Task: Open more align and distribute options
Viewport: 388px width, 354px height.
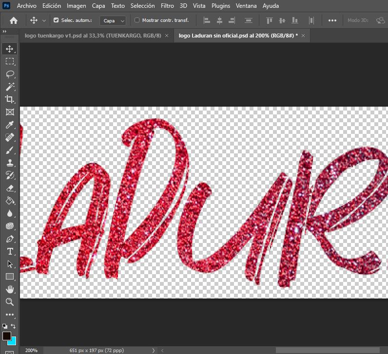Action: coord(332,20)
